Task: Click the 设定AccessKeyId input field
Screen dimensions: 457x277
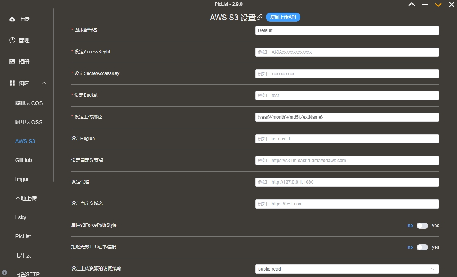Action: tap(347, 52)
